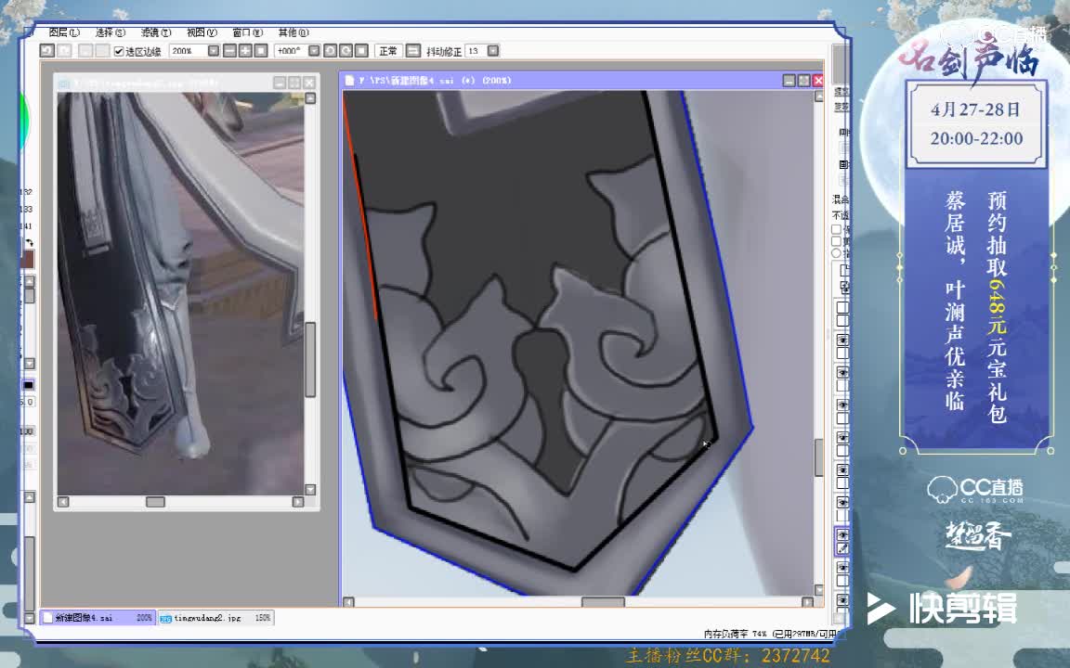Expand the 抖动修正 stabilizer dropdown
The image size is (1070, 668).
coord(492,51)
